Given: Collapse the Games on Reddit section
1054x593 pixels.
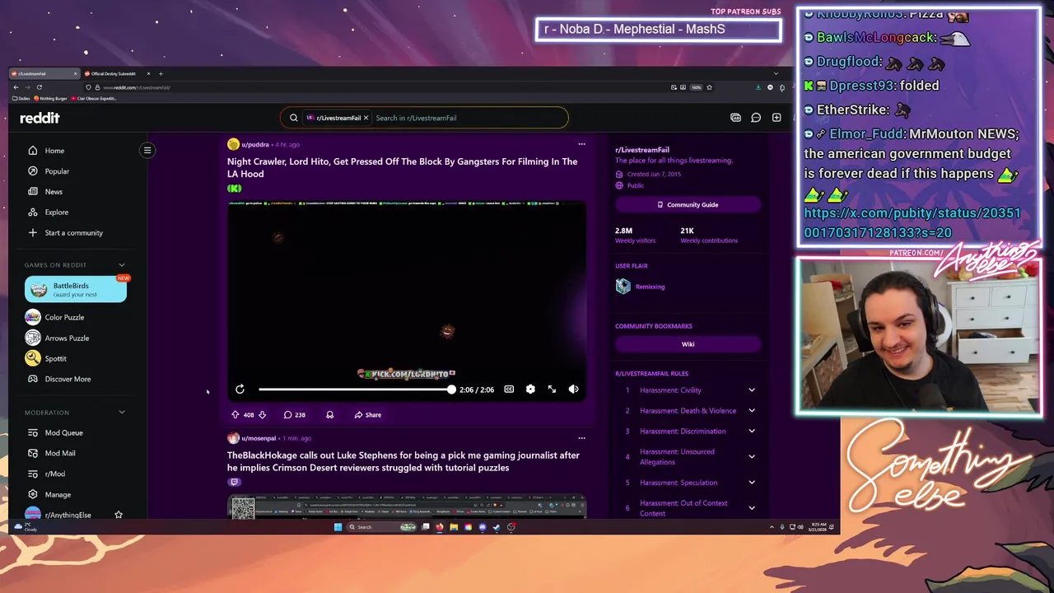Looking at the screenshot, I should (122, 265).
